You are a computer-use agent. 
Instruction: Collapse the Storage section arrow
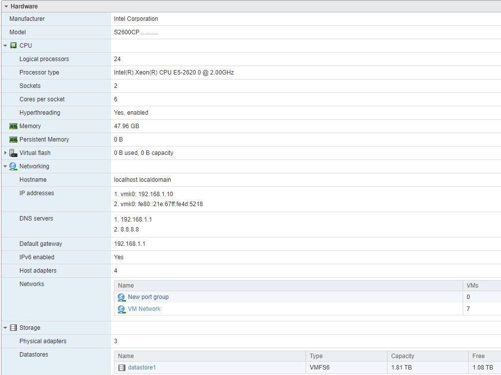pos(5,328)
